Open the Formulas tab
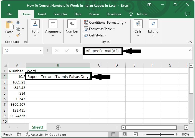Screen dimensions: 195x138 [60, 14]
